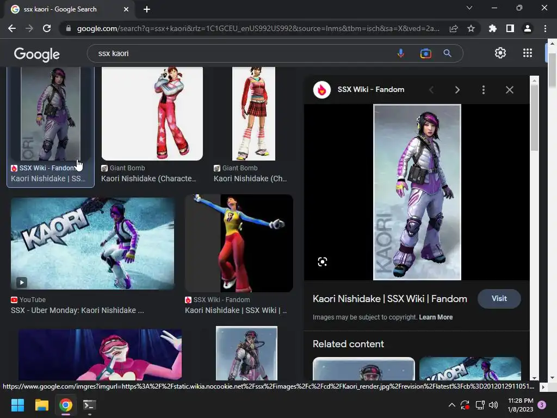Image resolution: width=557 pixels, height=418 pixels.
Task: Reload the Google search page
Action: 47,28
